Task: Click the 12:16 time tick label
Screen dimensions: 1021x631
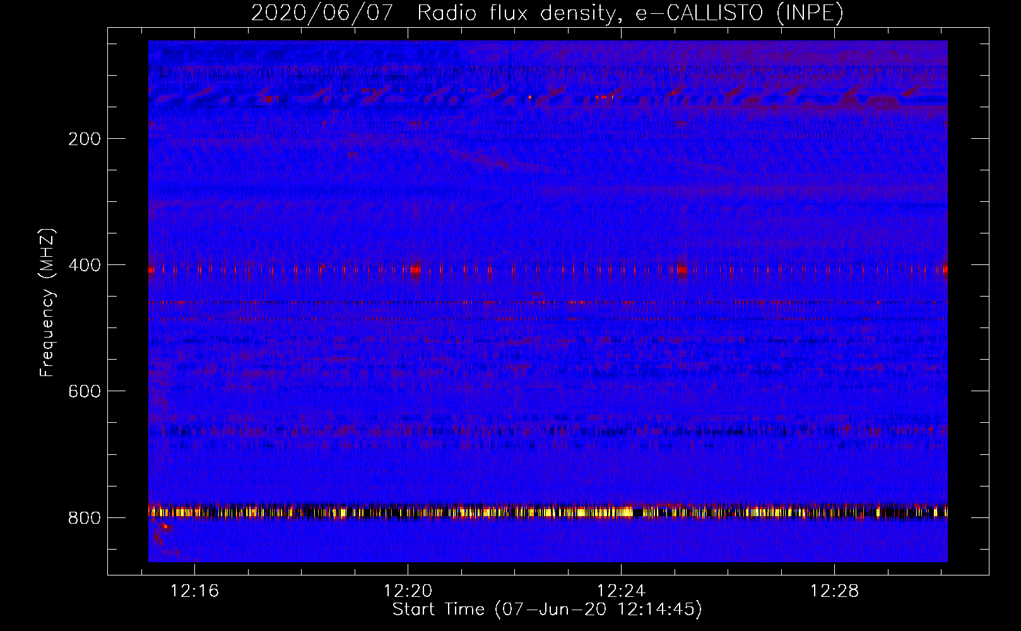Action: (195, 591)
